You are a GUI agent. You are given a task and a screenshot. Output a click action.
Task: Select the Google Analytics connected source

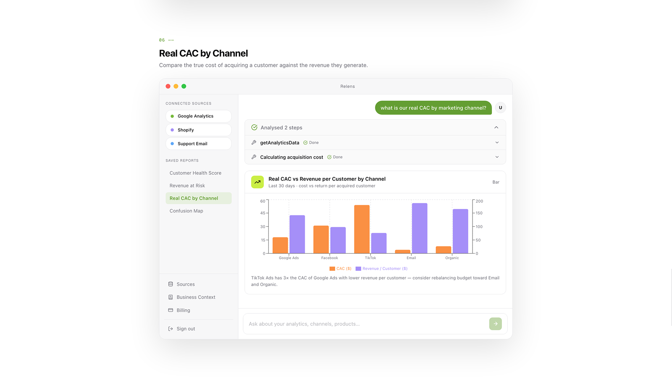click(x=199, y=116)
